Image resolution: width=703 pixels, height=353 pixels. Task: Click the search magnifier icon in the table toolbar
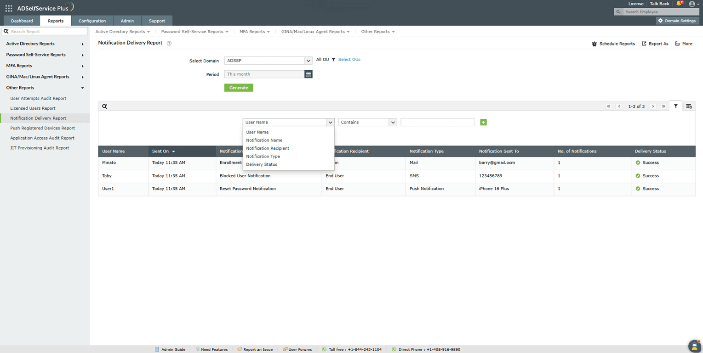click(x=104, y=106)
